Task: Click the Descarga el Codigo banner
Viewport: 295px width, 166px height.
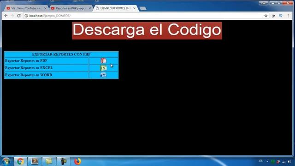Action: (147, 31)
